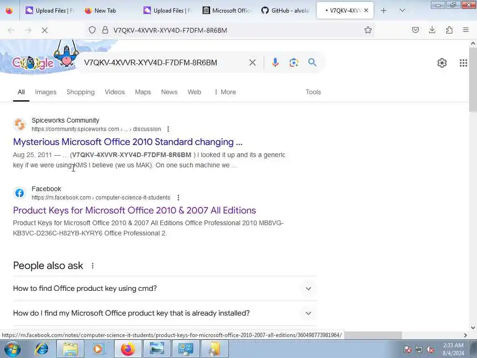Open the More search filters dropdown
The image size is (477, 358).
coord(225,92)
